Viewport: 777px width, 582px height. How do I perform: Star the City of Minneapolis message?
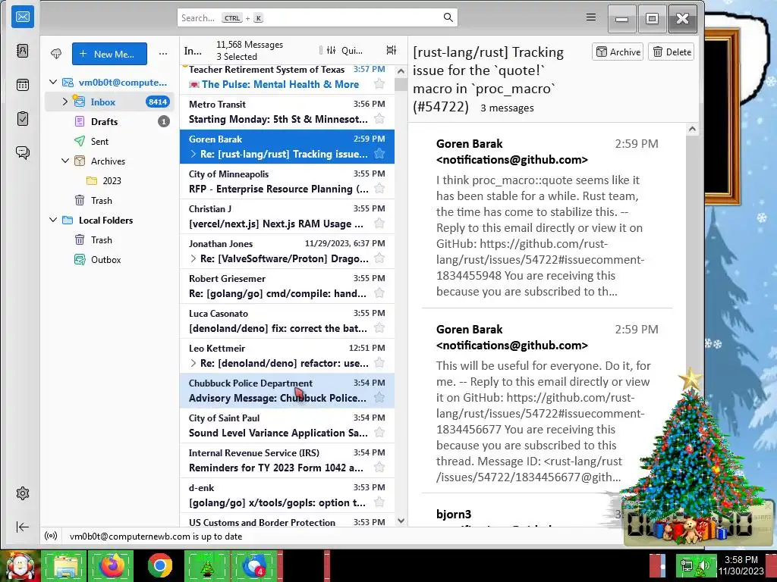379,189
